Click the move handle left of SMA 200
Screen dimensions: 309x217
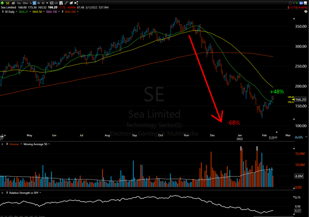(x=62, y=11)
